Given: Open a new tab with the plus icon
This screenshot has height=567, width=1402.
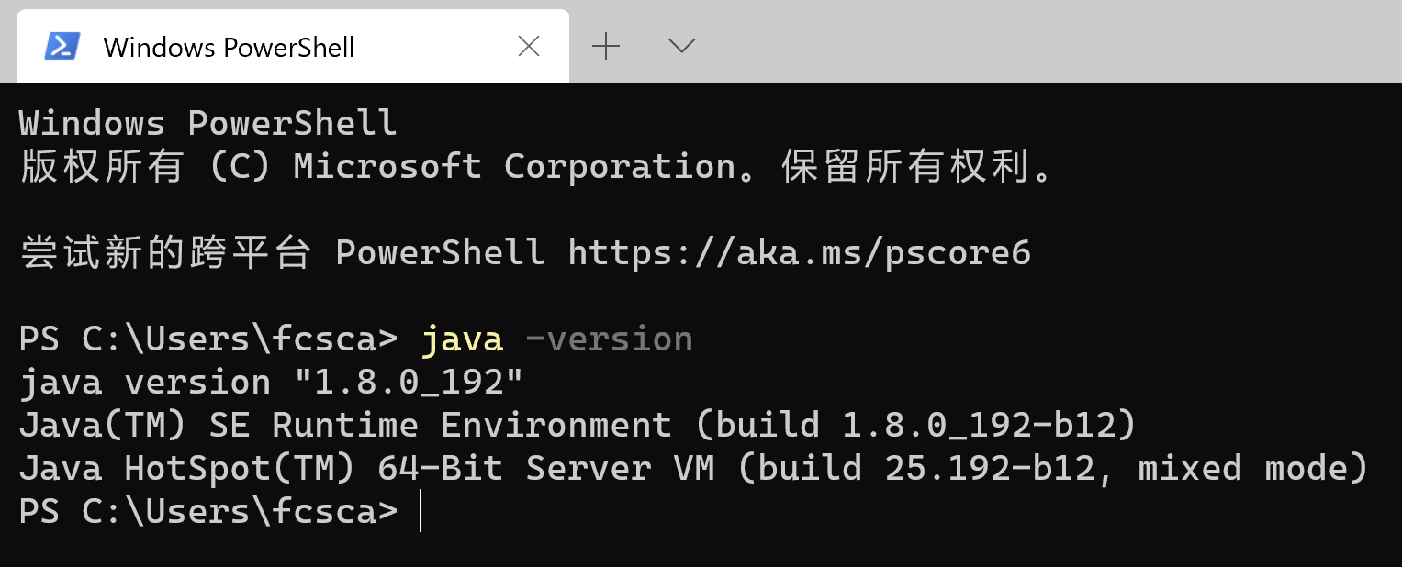Looking at the screenshot, I should tap(606, 46).
